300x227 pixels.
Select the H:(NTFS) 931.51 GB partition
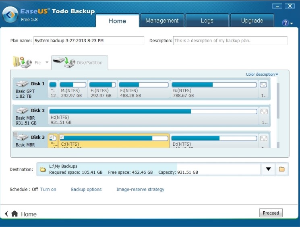tap(153, 116)
